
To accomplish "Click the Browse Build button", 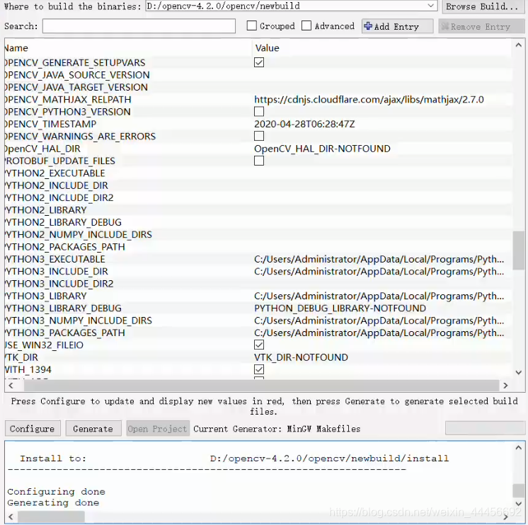I will click(483, 6).
